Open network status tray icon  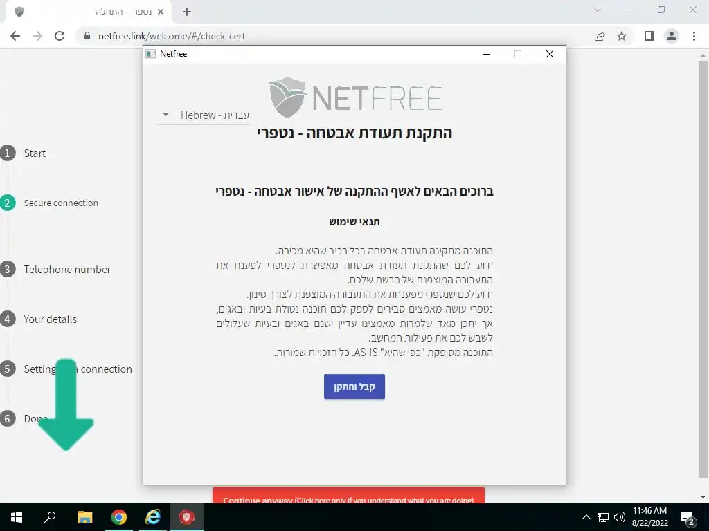603,517
